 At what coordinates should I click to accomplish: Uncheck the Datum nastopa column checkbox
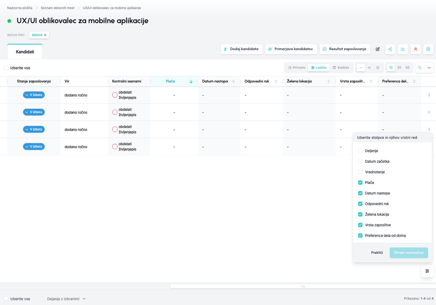coord(360,193)
